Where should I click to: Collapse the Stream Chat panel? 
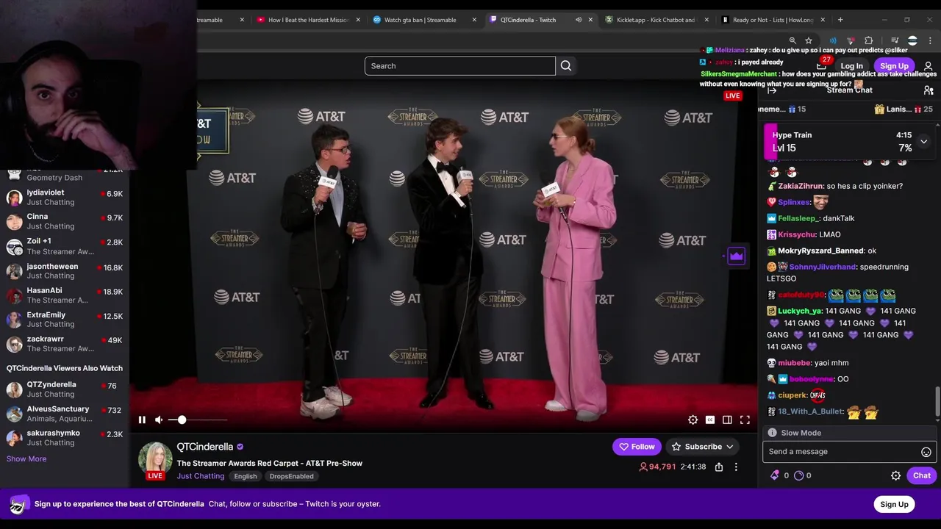(x=772, y=90)
